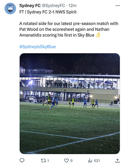The height and width of the screenshot is (165, 125).
Task: Open the three-dot more options menu
Action: click(117, 6)
